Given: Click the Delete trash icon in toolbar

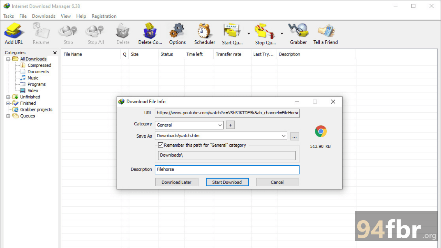Looking at the screenshot, I should [x=123, y=34].
